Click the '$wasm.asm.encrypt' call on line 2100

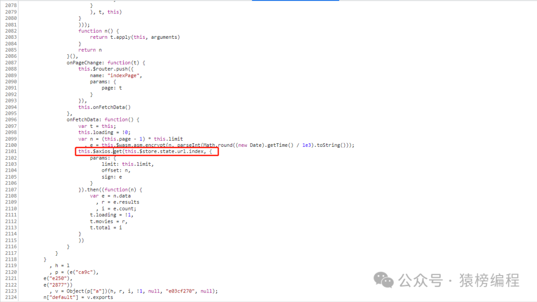141,145
